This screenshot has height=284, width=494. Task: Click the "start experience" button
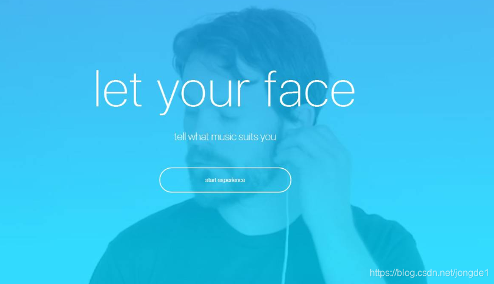pos(226,180)
